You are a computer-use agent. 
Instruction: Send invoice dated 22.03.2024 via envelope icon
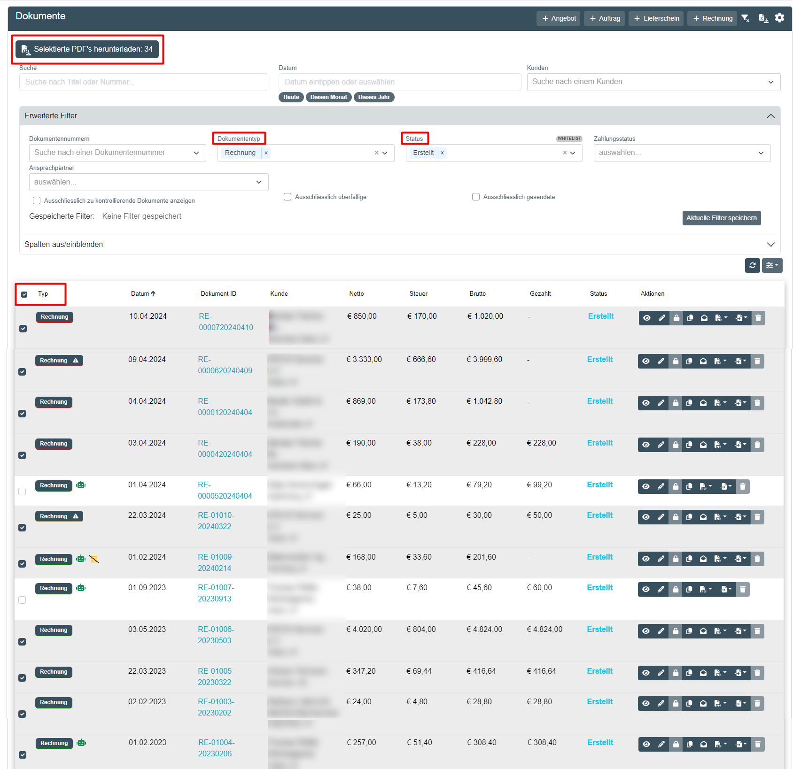pos(703,517)
